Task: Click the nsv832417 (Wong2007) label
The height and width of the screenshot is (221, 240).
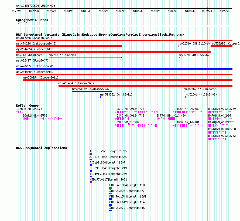Action: (32, 60)
